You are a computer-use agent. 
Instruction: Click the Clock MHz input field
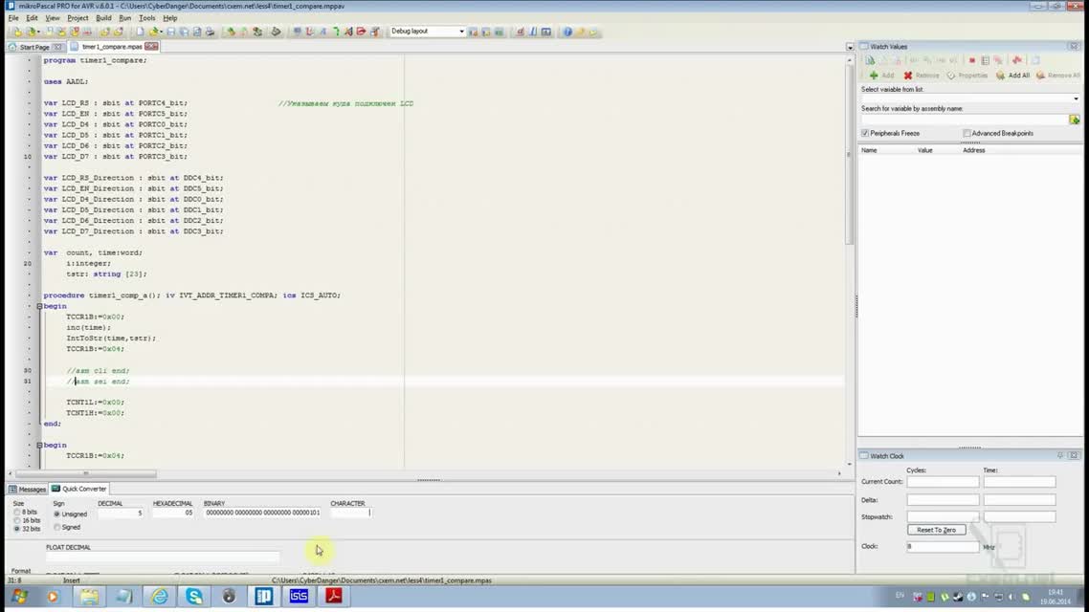(943, 547)
